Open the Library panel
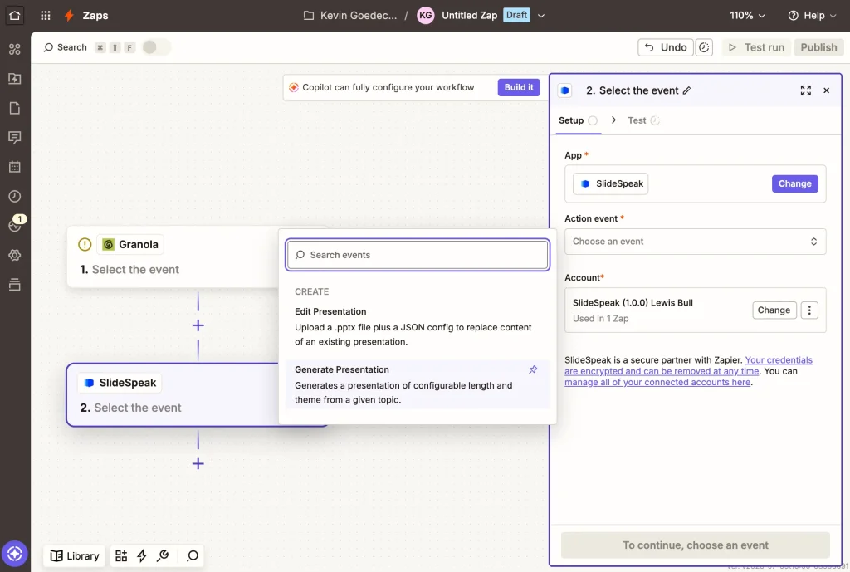 coord(75,555)
